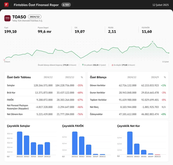This screenshot has width=173, height=165.
Task: Click the Fiyat value 199,10
Action: tap(10, 32)
